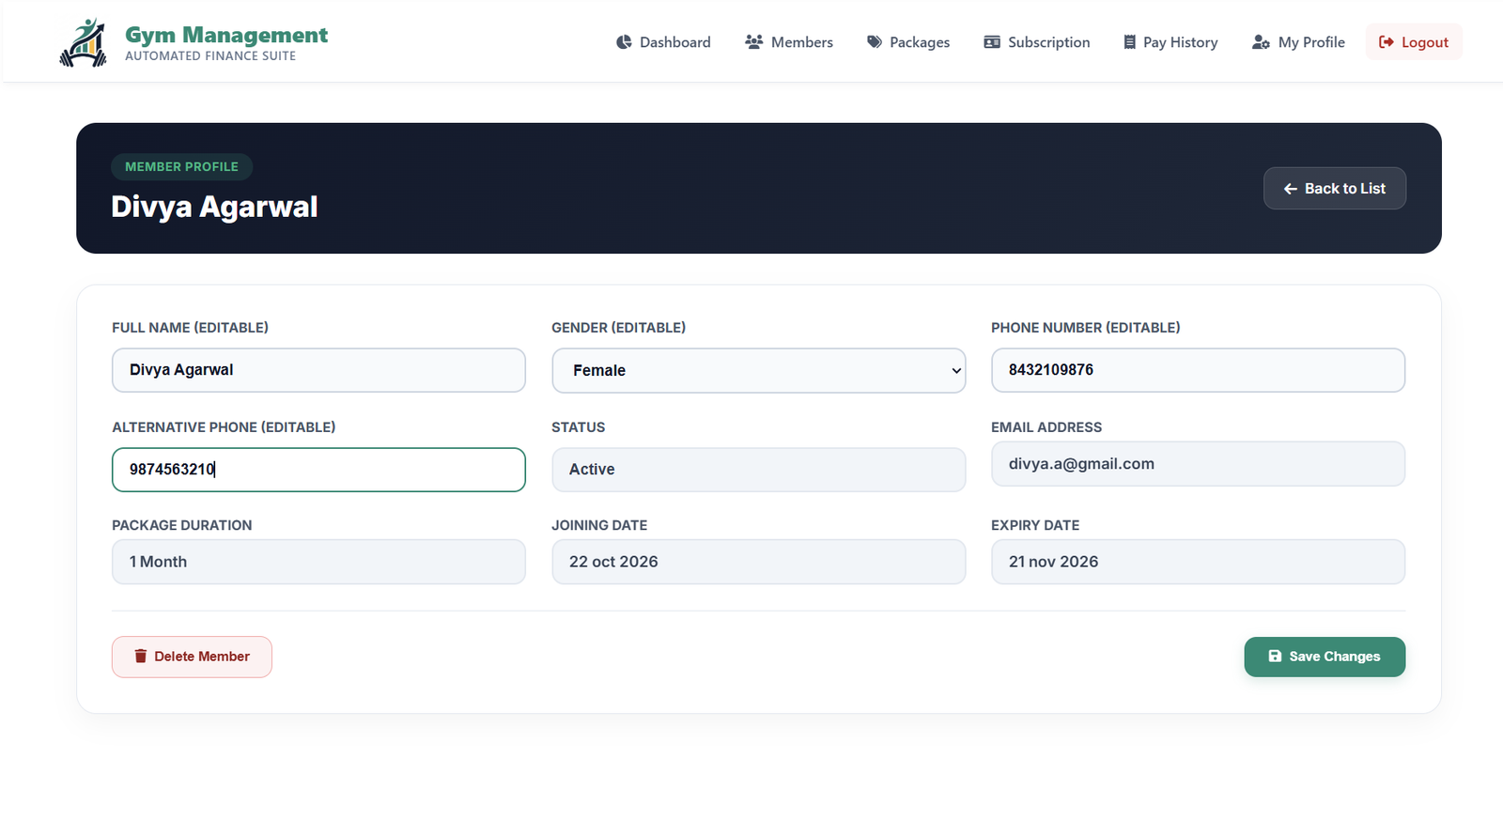1503x836 pixels.
Task: Open Pay History page
Action: tap(1170, 42)
